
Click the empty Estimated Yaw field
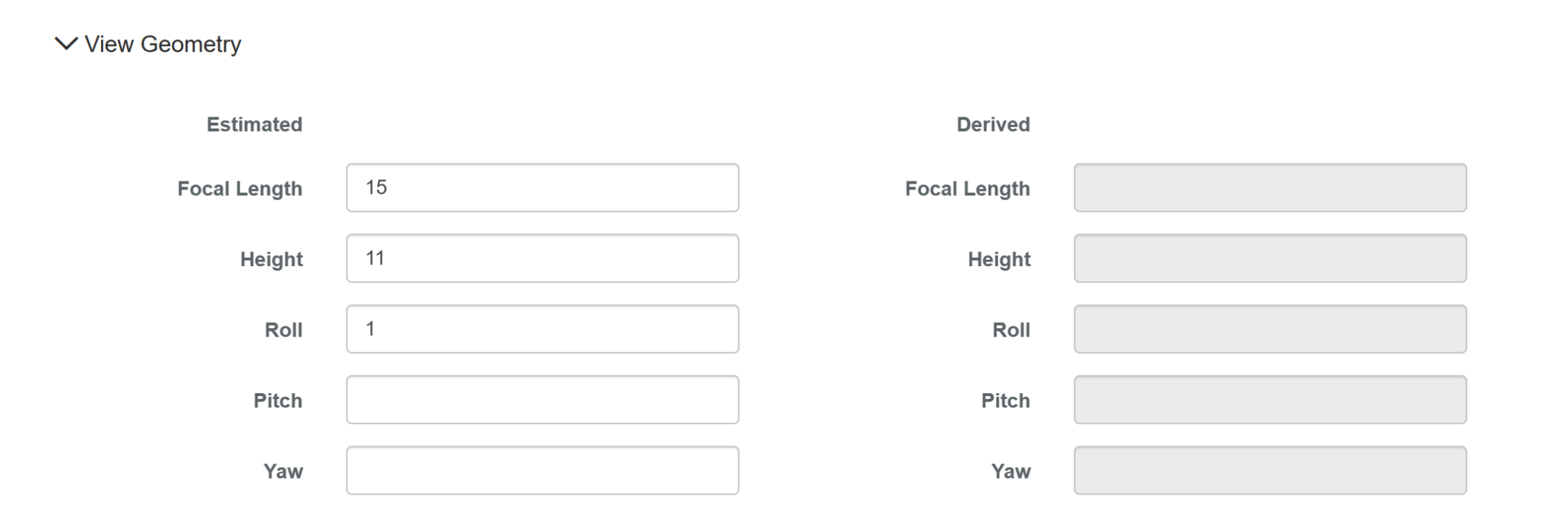542,470
